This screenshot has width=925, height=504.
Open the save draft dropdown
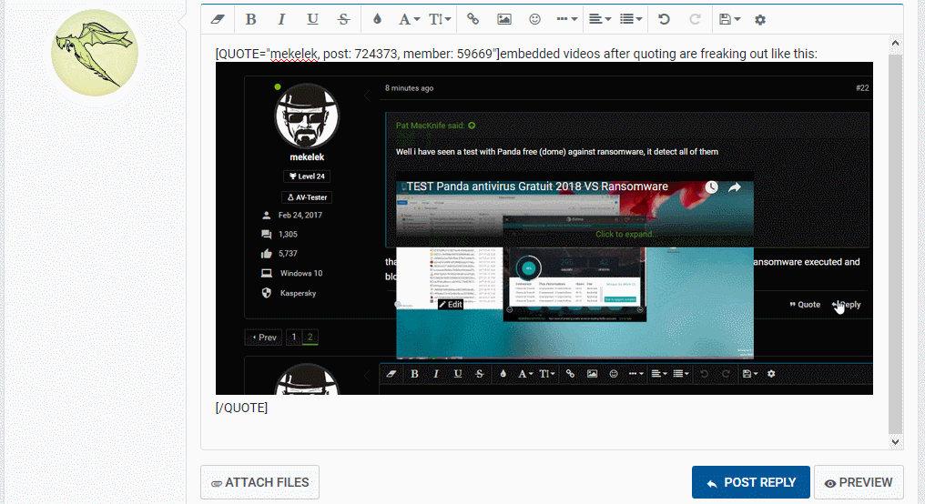point(728,19)
